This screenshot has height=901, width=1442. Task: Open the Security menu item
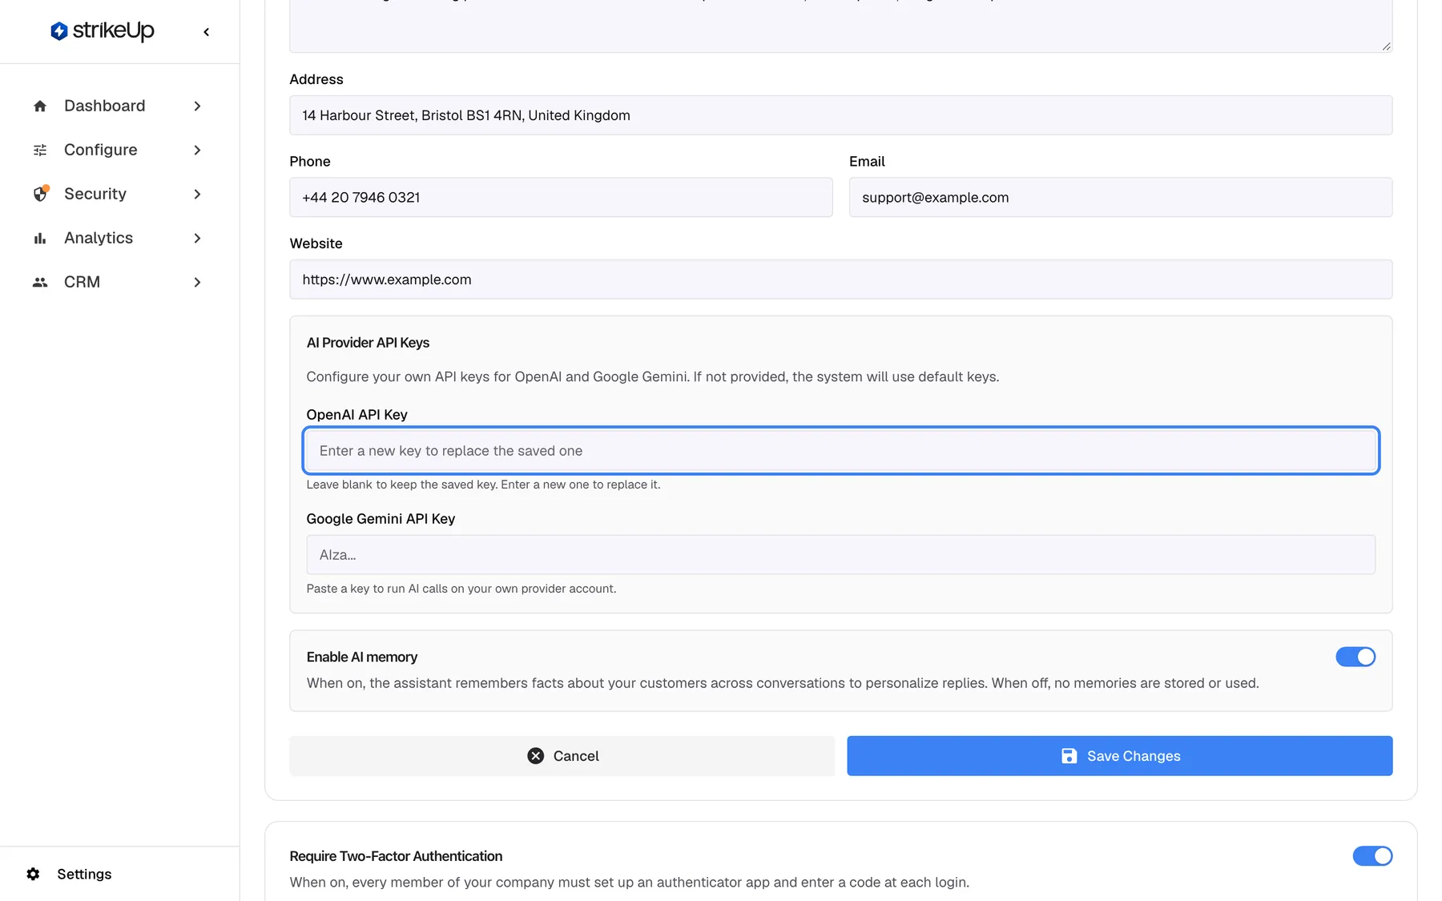point(119,194)
